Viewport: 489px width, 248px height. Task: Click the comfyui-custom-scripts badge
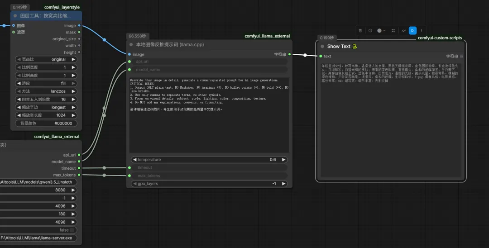tap(440, 38)
